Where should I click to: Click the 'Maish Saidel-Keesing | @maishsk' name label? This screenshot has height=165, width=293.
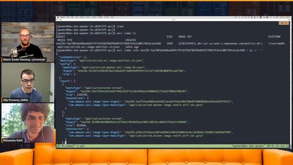[x=24, y=60]
